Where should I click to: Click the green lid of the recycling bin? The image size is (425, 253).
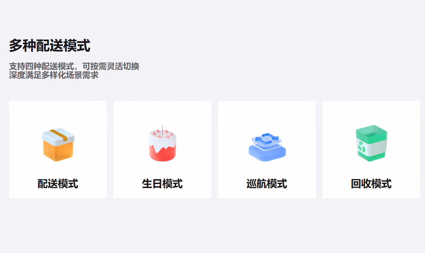pos(371,131)
